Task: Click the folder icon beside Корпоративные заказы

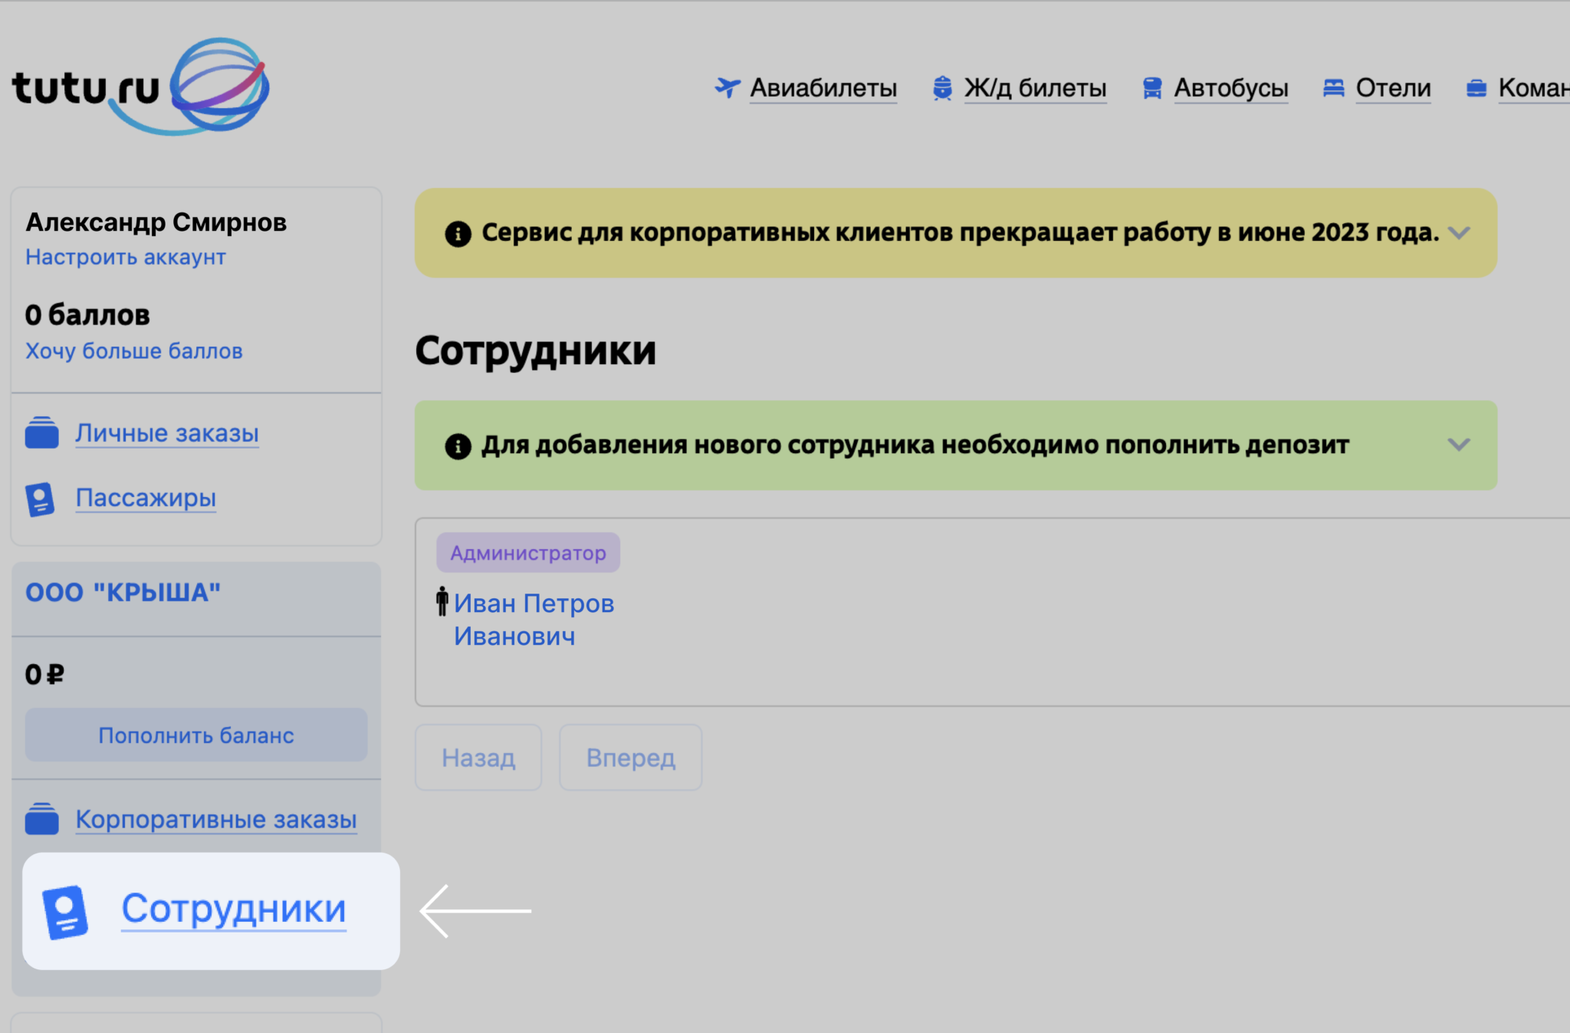Action: 41,818
